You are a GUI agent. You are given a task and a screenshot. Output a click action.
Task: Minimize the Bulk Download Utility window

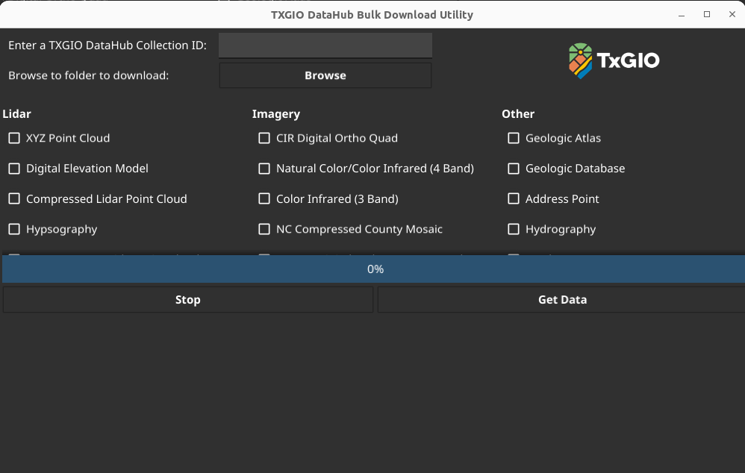coord(682,15)
